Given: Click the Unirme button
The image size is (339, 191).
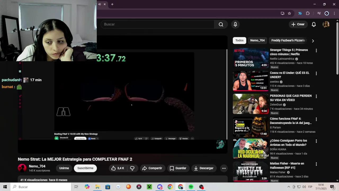Looking at the screenshot, I should pyautogui.click(x=64, y=168).
